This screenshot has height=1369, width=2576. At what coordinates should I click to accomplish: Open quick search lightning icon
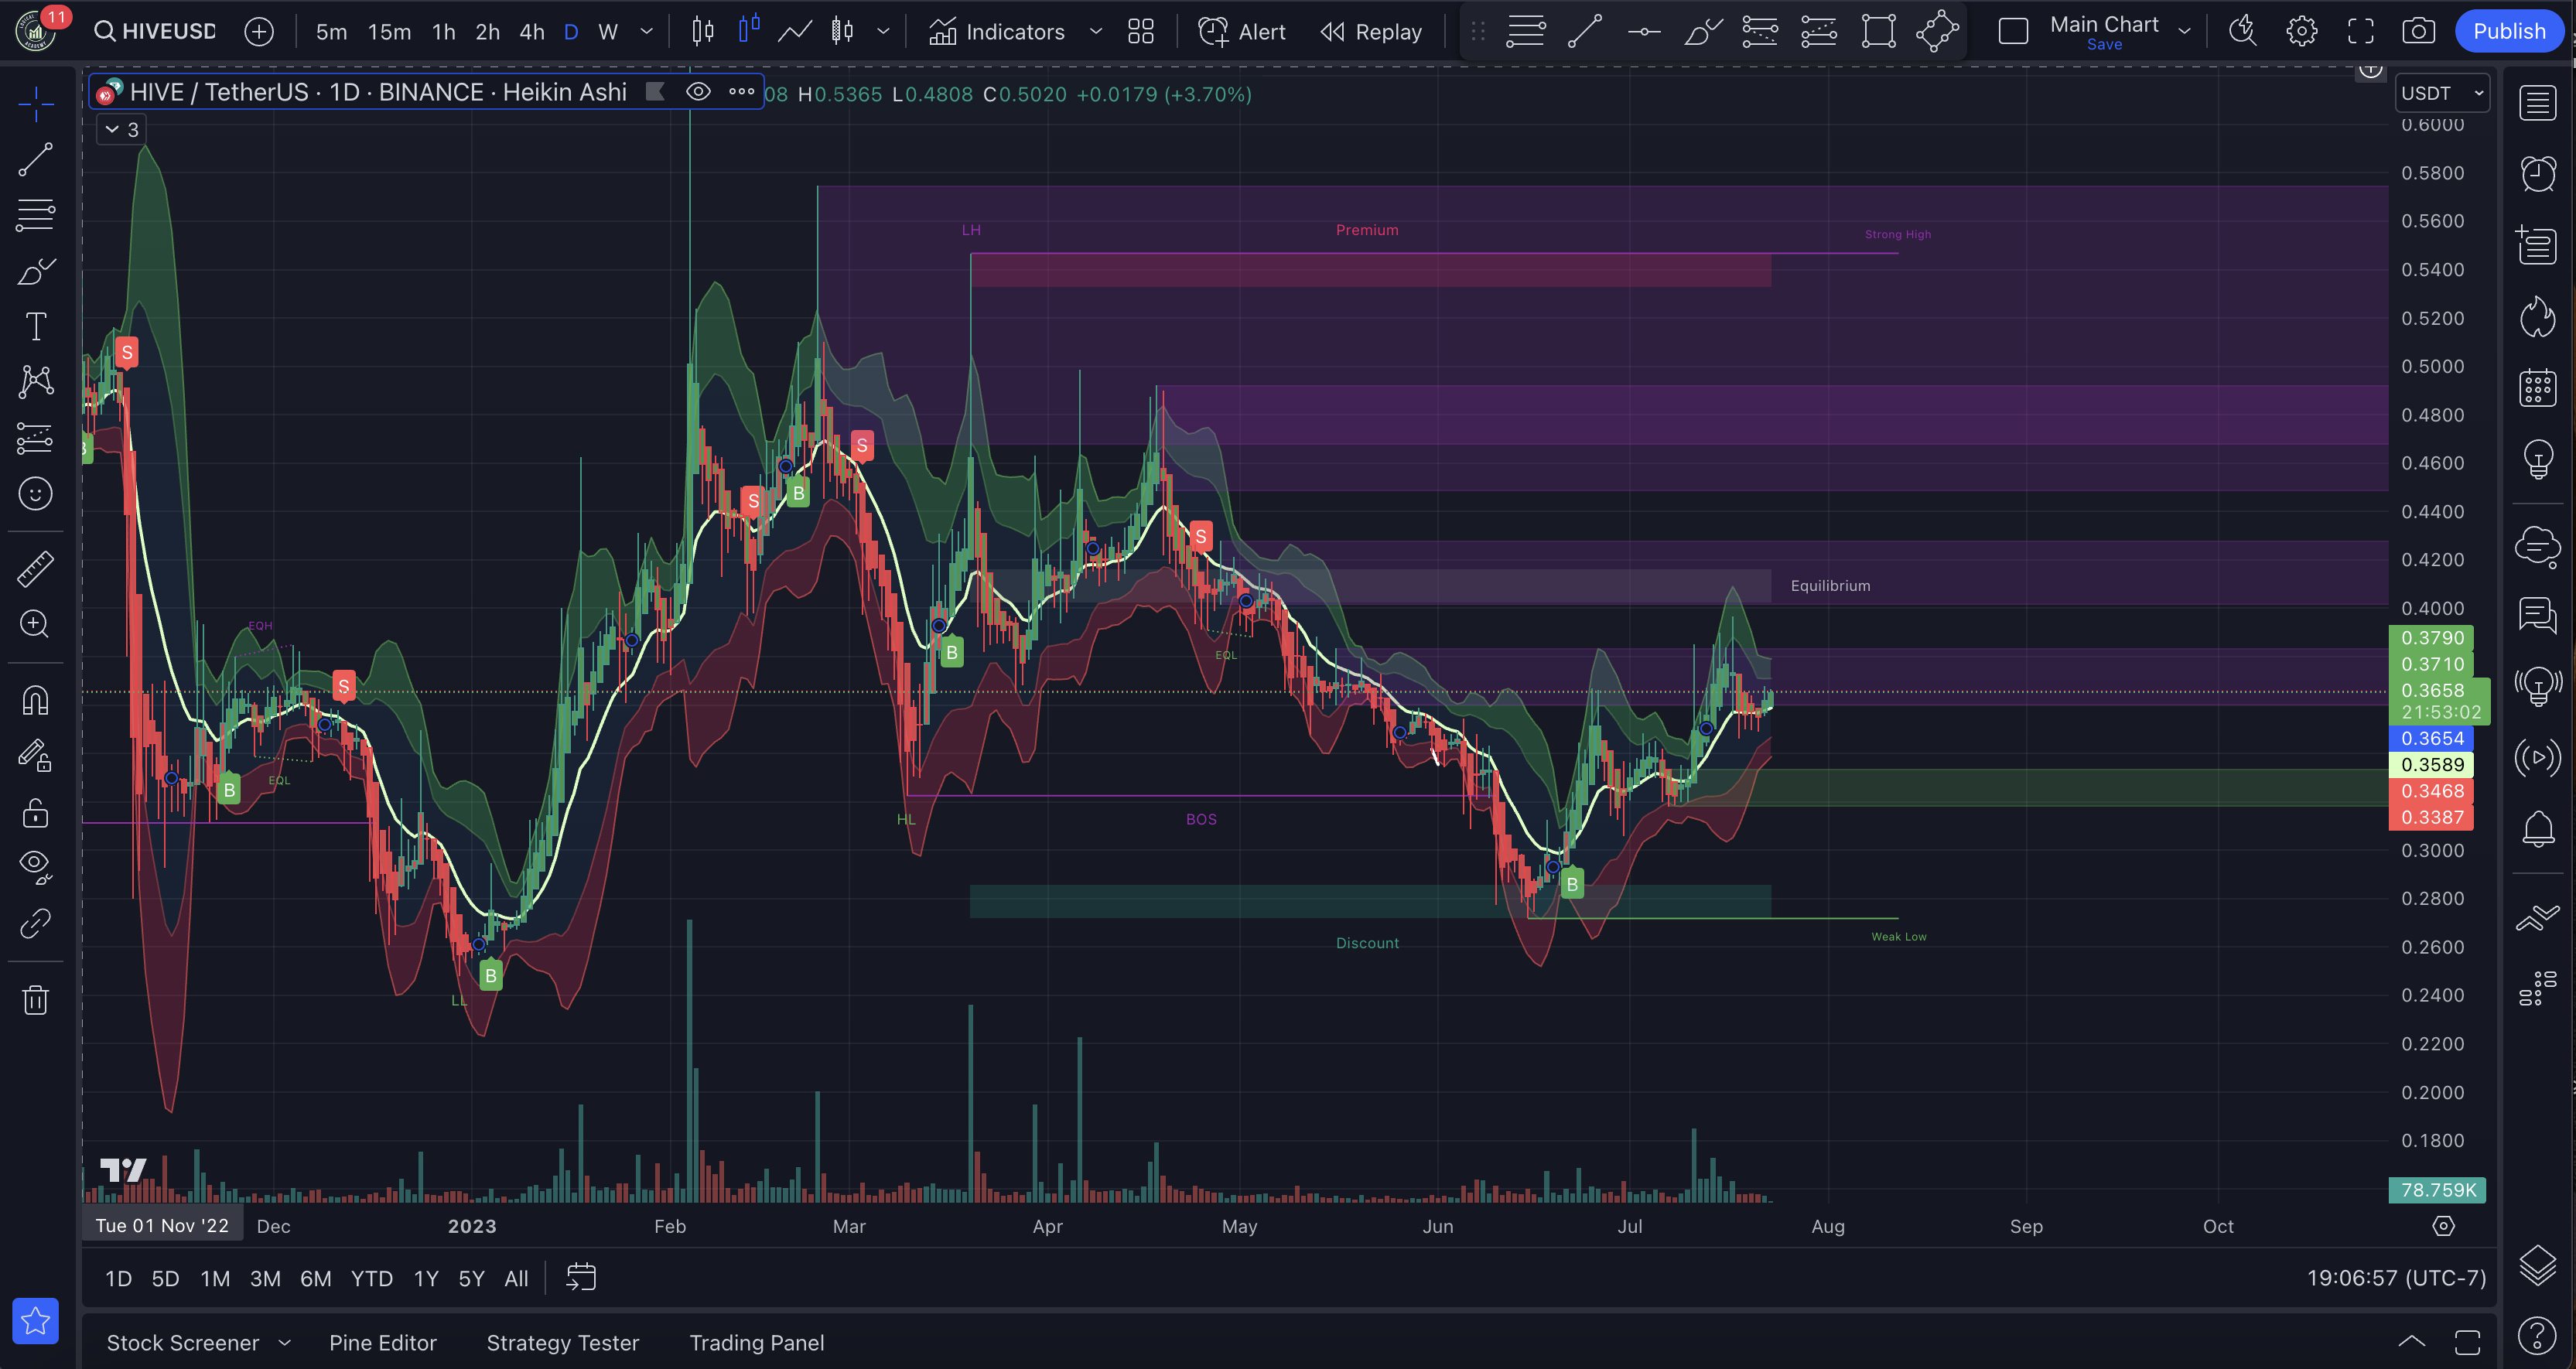(x=2242, y=31)
